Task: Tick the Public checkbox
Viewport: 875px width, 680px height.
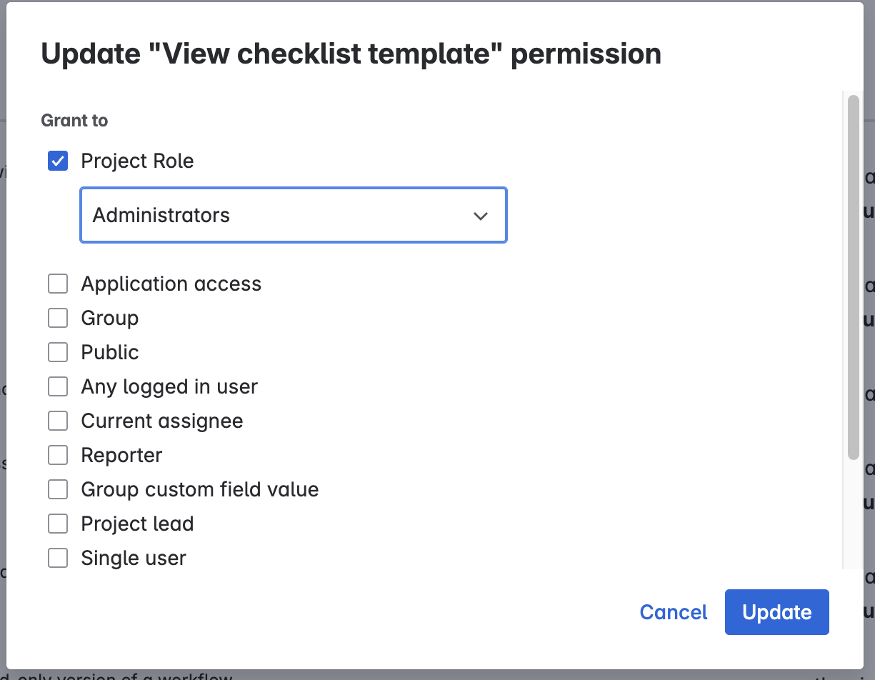Action: 58,353
